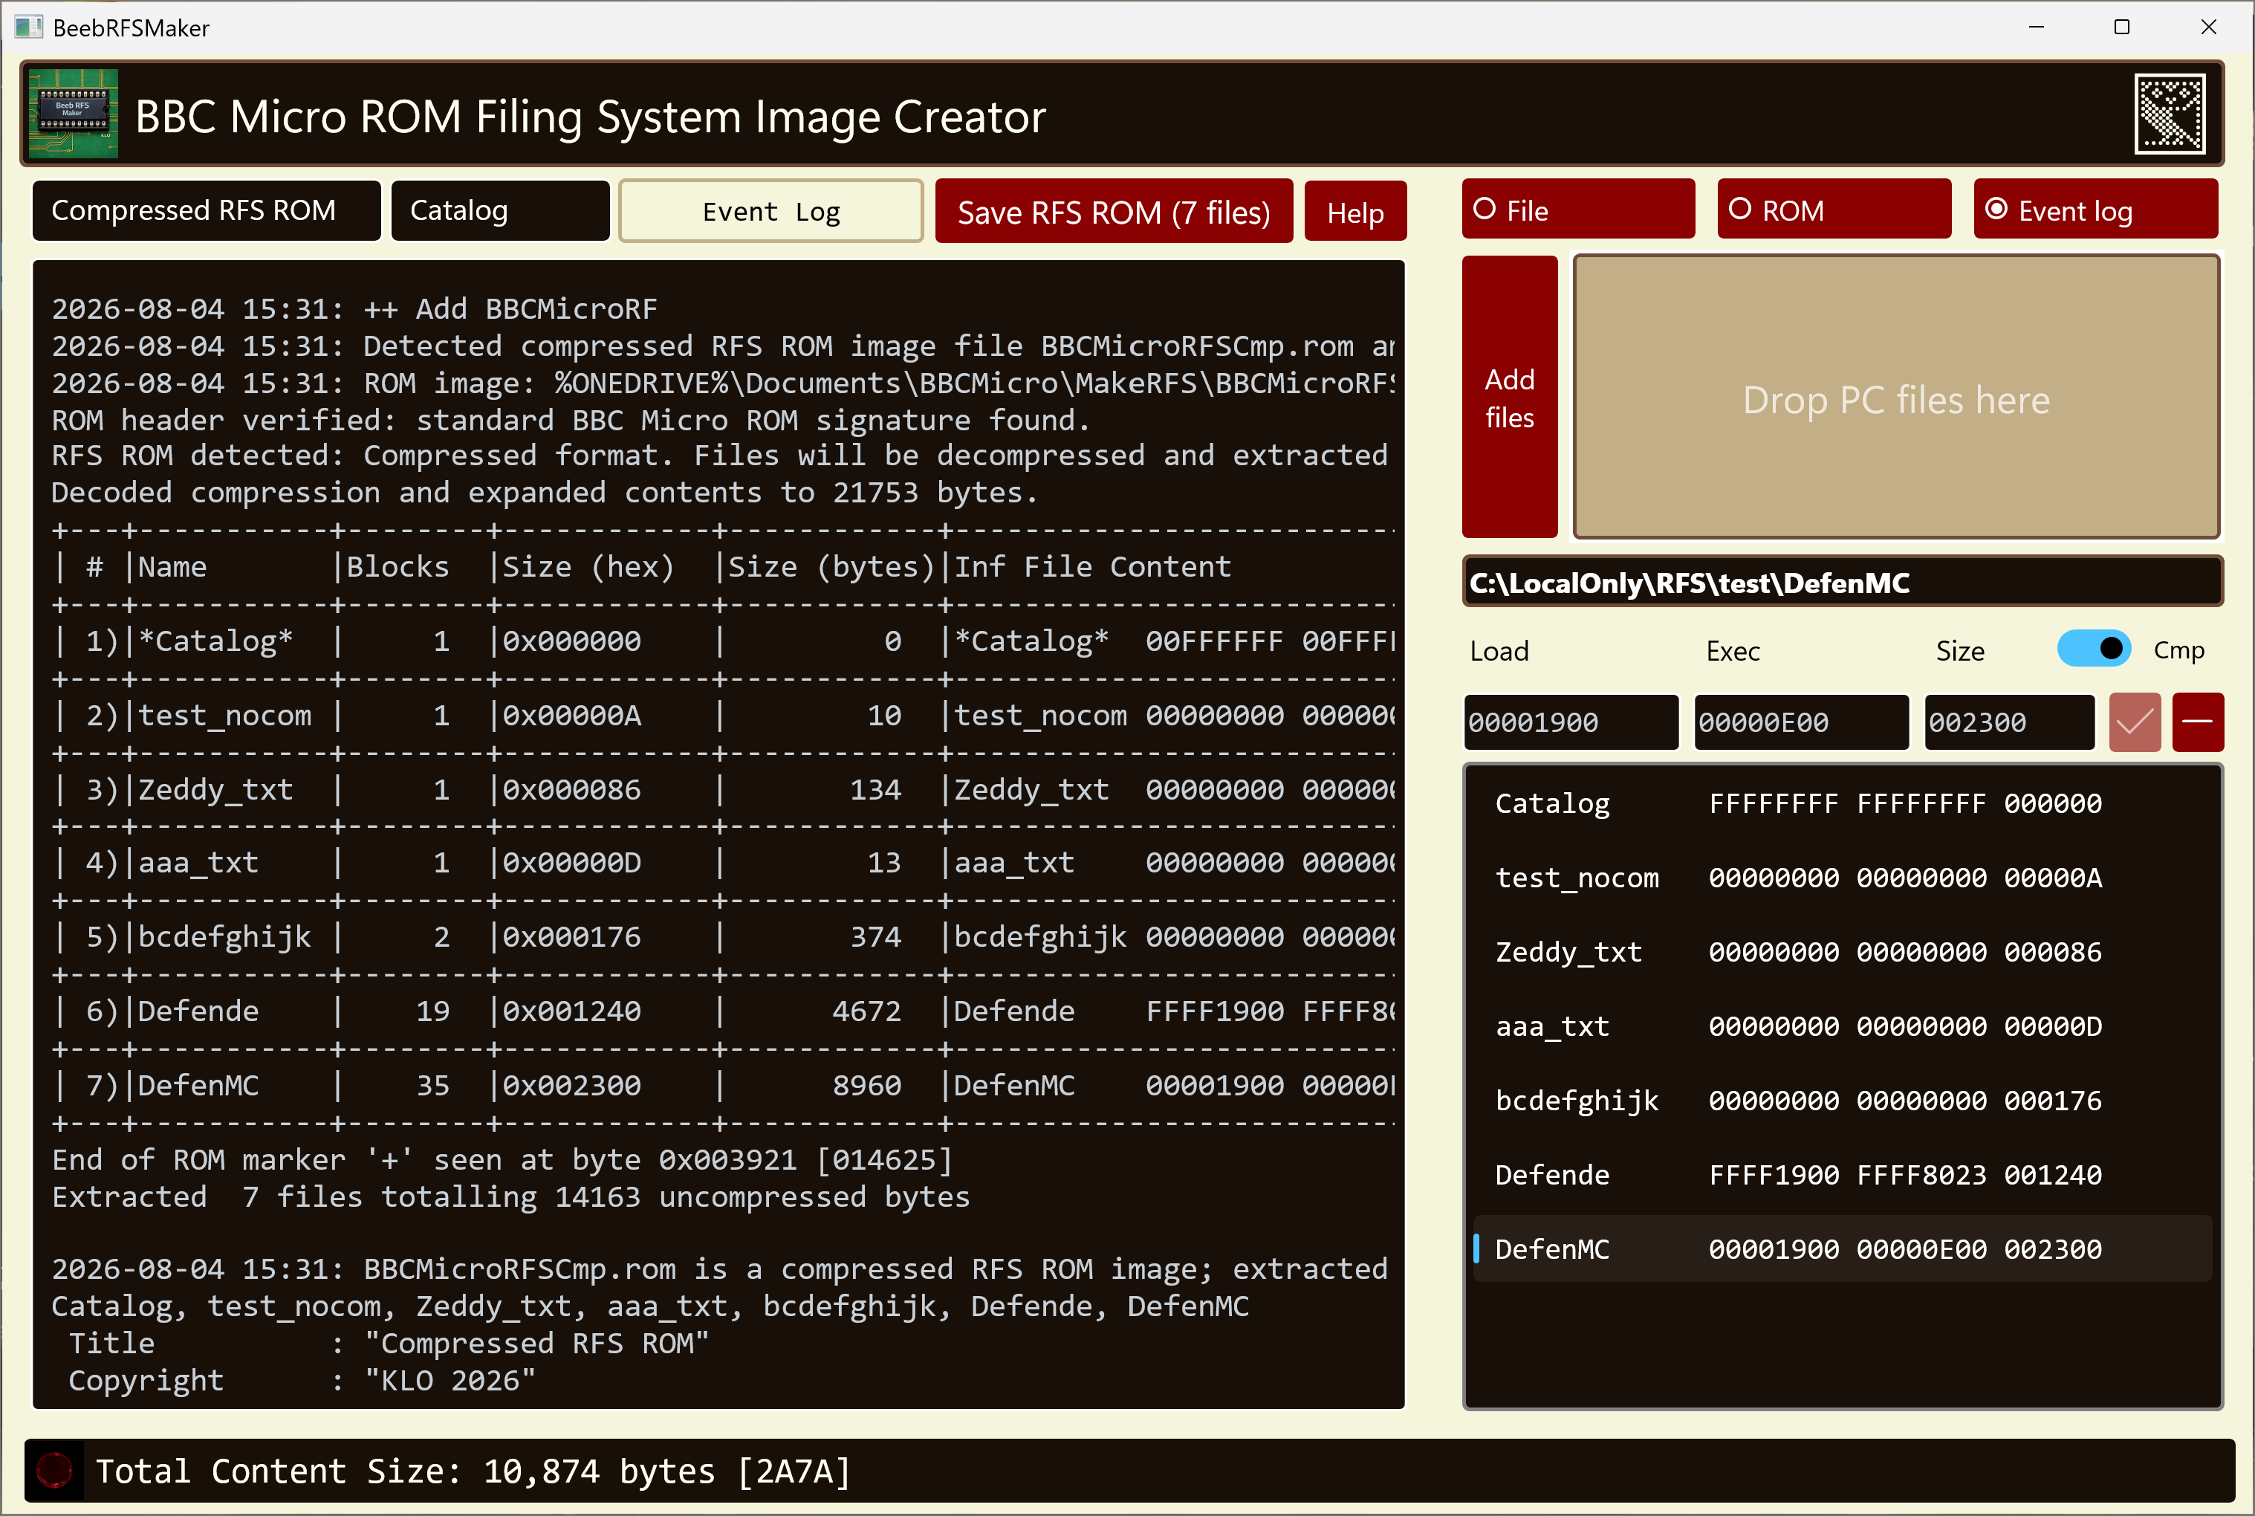Remove selected file with red minus button
The height and width of the screenshot is (1516, 2255).
coord(2197,722)
